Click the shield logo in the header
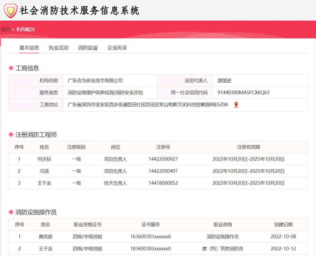Image resolution: width=316 pixels, height=256 pixels. pos(10,11)
